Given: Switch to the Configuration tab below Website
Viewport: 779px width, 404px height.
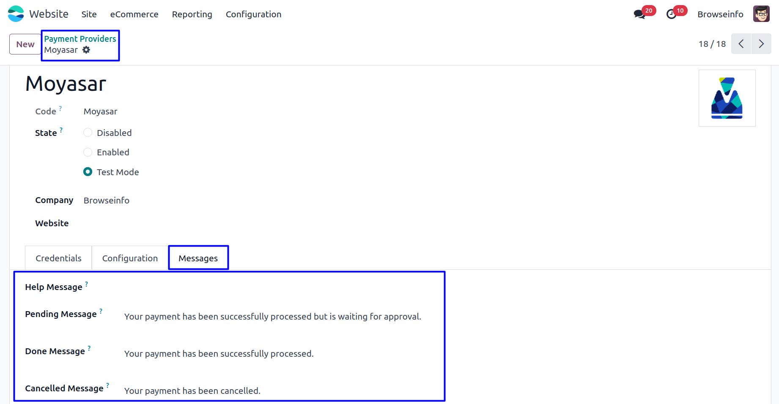Looking at the screenshot, I should pyautogui.click(x=130, y=258).
